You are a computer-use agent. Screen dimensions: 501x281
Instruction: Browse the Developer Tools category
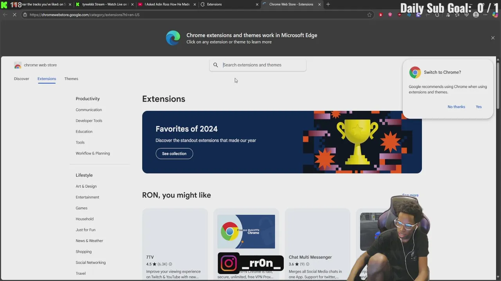(89, 121)
